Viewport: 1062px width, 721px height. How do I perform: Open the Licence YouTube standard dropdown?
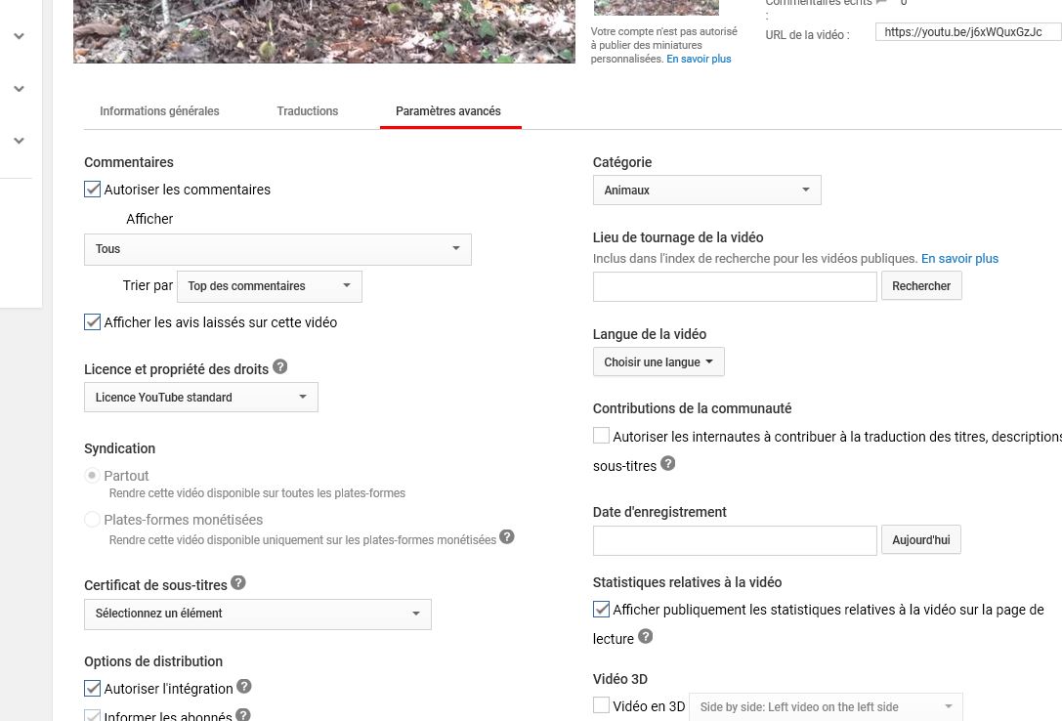(x=200, y=398)
